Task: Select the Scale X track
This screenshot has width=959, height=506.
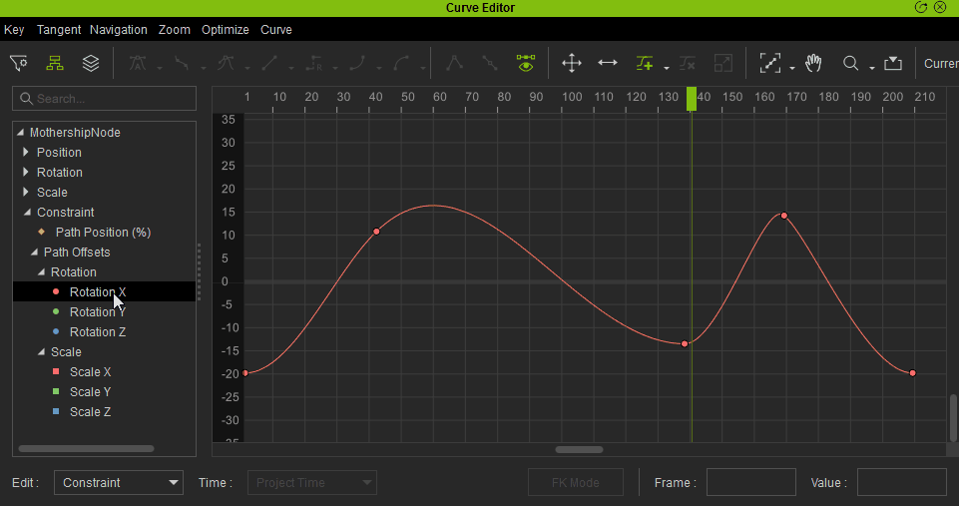Action: [91, 372]
